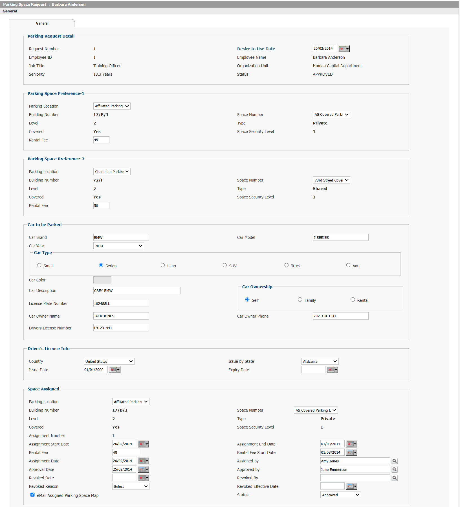Open Car Year dropdown
Viewport: 460px width, 507px height.
(119, 246)
